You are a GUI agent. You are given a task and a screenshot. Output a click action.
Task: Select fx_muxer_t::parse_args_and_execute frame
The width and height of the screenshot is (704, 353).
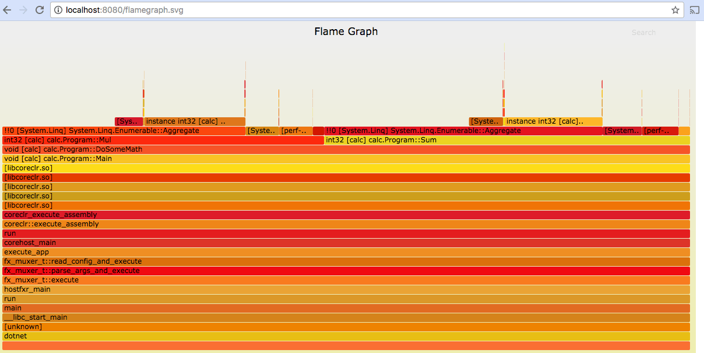[346, 271]
